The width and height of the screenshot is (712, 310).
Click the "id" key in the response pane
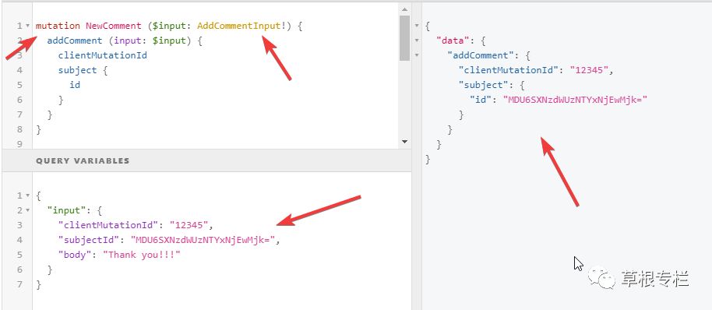(x=481, y=100)
